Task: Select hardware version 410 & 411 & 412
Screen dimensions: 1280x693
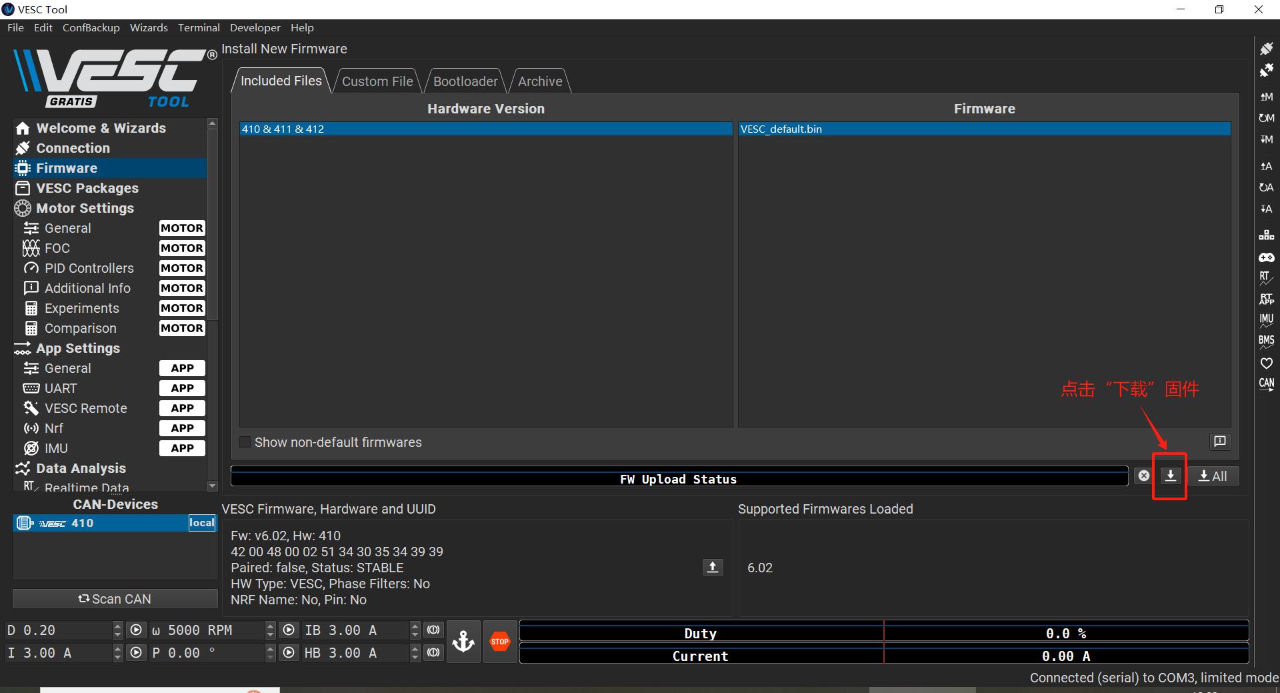Action: 486,129
